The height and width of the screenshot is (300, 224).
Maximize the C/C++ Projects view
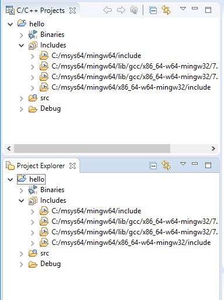[x=208, y=10]
